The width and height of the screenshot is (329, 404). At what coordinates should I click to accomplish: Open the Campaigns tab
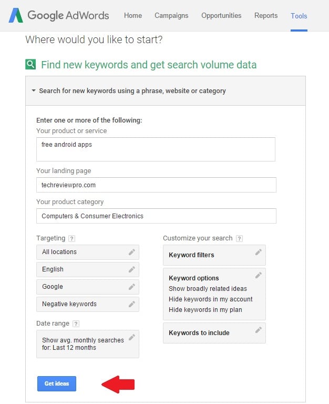(171, 15)
